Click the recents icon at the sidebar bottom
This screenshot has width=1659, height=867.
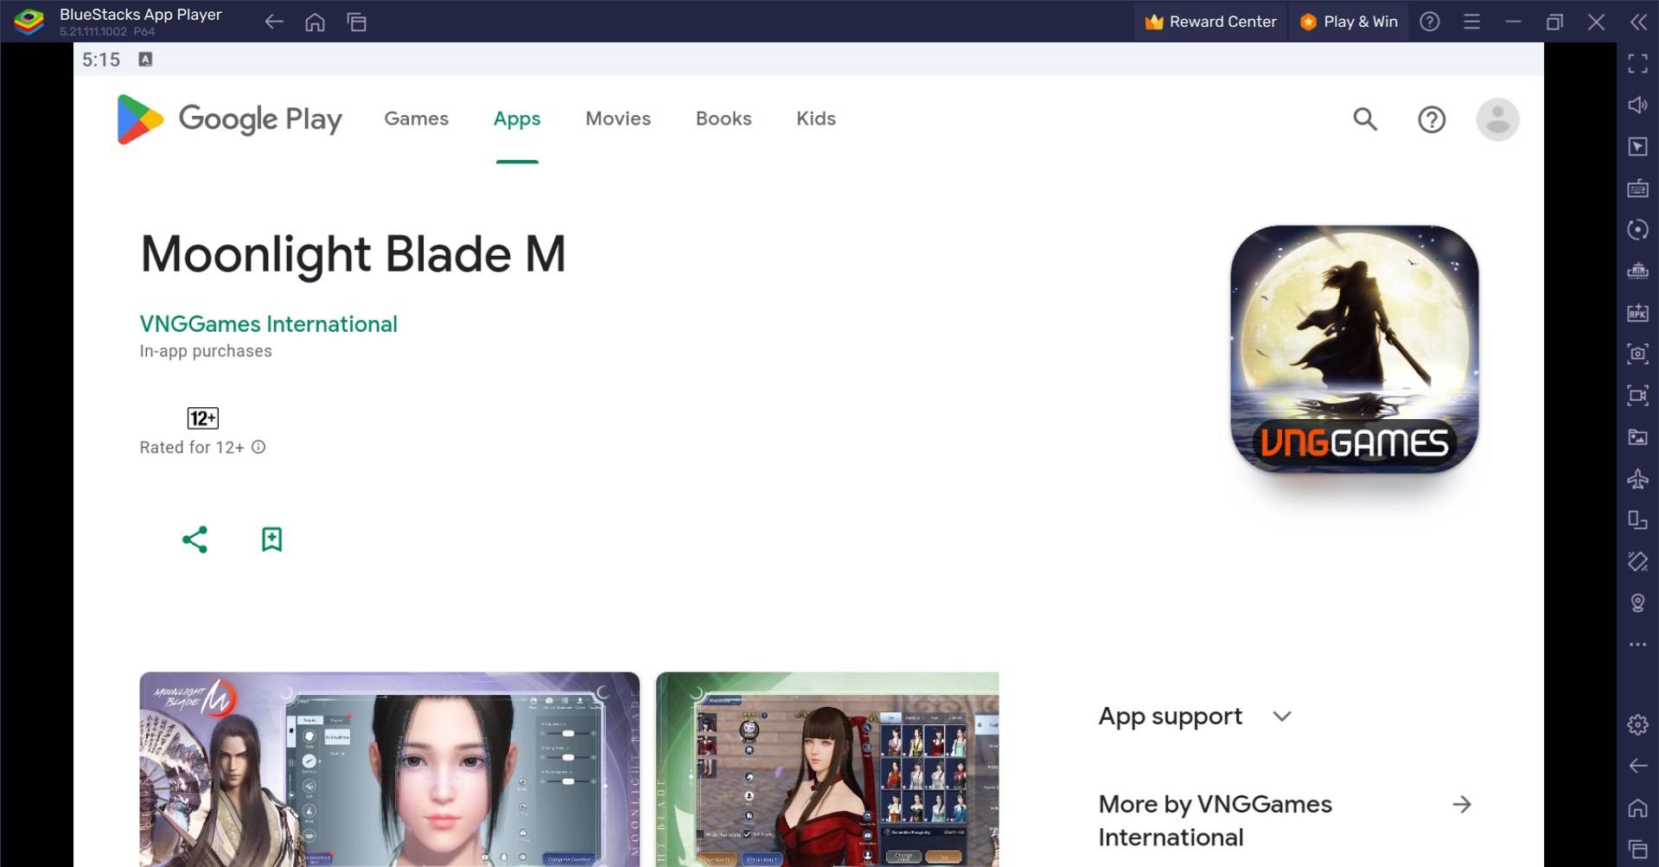pos(1637,849)
